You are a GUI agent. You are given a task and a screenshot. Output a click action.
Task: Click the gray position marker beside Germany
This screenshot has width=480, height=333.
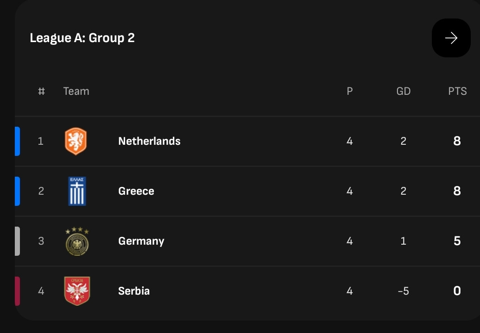[18, 241]
